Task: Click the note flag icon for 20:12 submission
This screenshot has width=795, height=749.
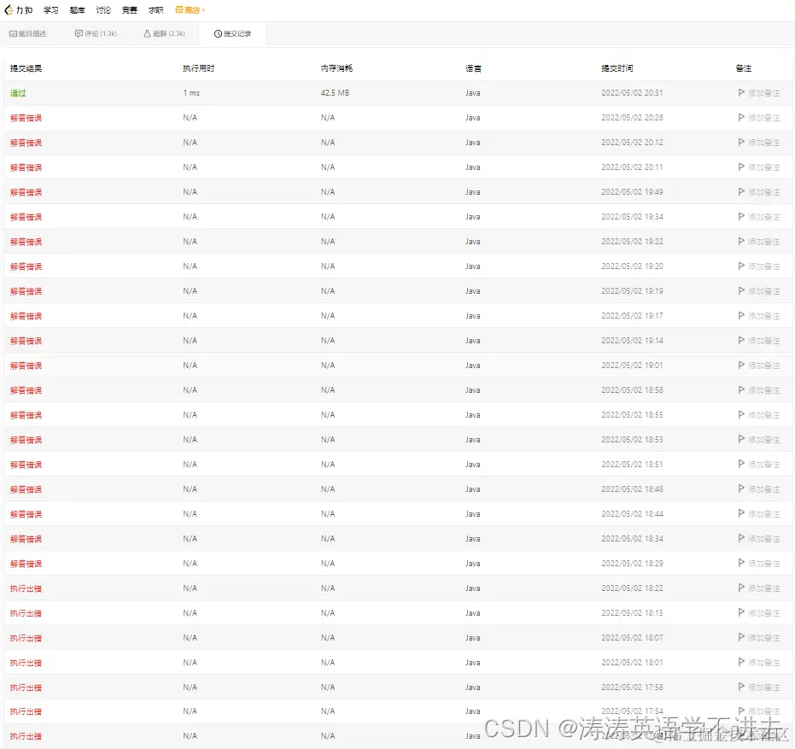Action: 741,143
